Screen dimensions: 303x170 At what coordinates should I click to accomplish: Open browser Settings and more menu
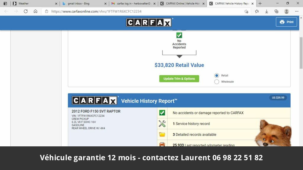point(297,12)
